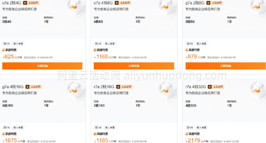Click the 新人专享 tag on r7a 2核16G card
This screenshot has width=266, height=143.
[x=110, y=128]
